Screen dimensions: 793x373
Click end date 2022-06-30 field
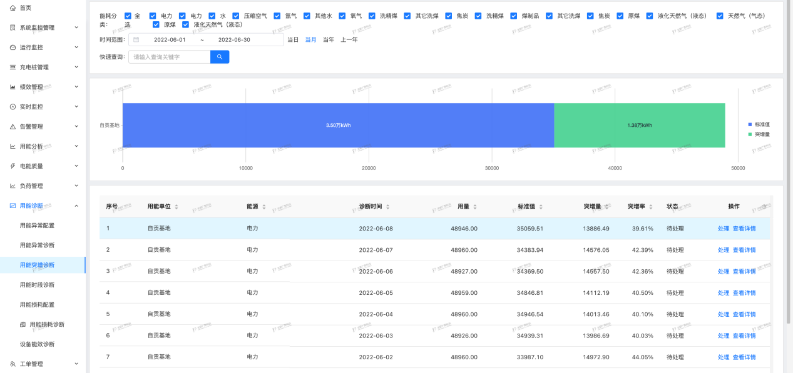pos(234,39)
